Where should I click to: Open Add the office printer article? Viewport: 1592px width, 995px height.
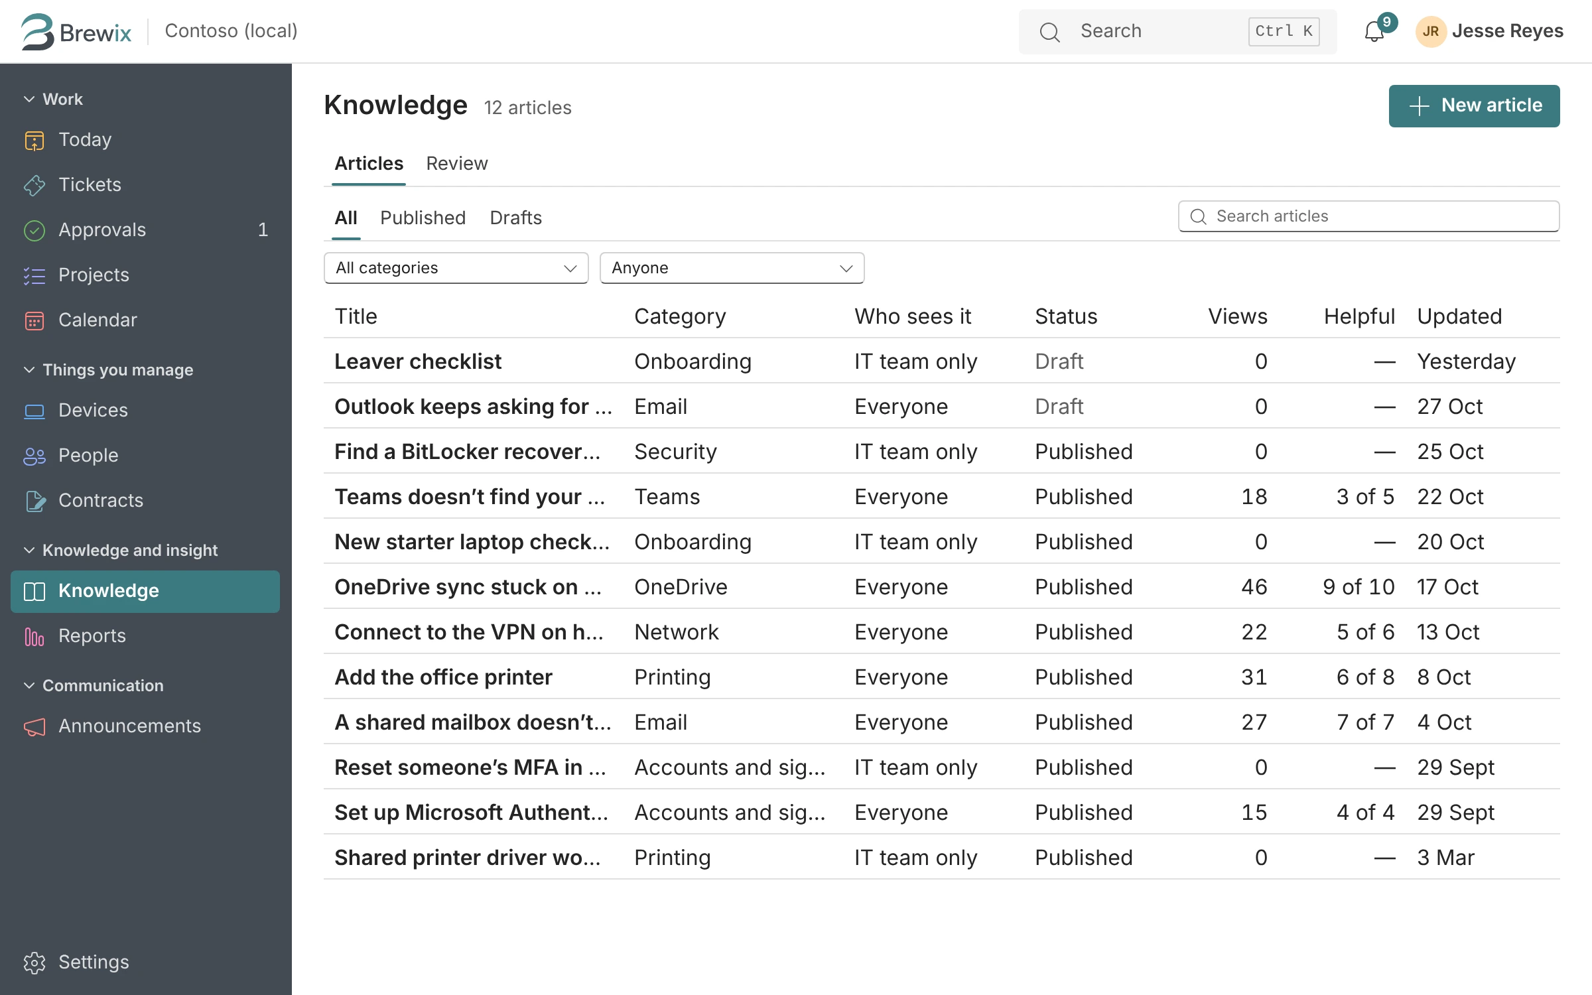coord(443,677)
